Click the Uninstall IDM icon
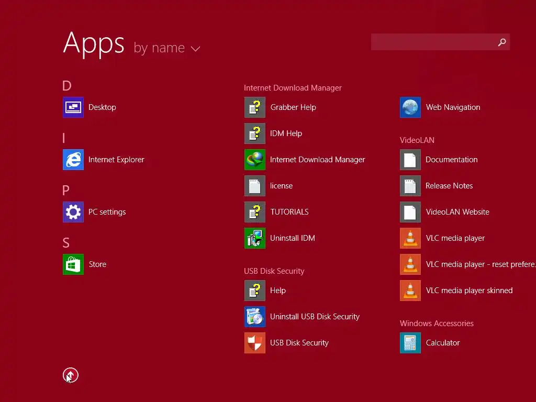 pyautogui.click(x=255, y=238)
